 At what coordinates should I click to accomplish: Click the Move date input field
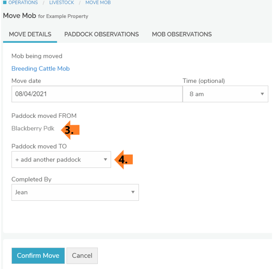(x=97, y=94)
